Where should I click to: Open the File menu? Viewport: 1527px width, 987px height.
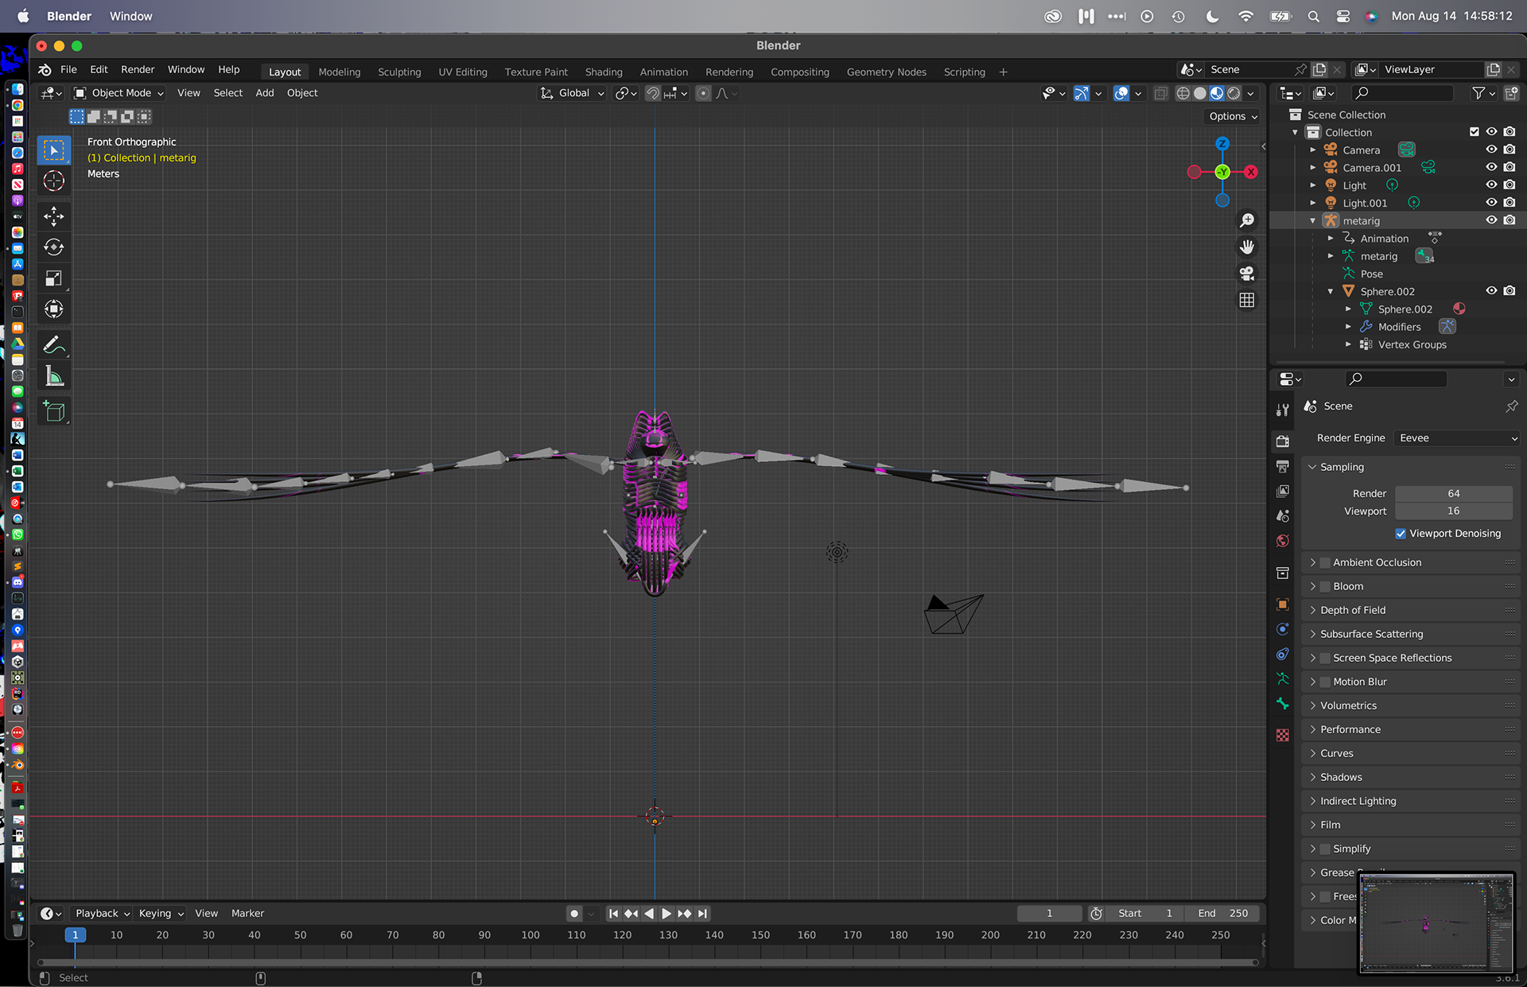[x=68, y=70]
